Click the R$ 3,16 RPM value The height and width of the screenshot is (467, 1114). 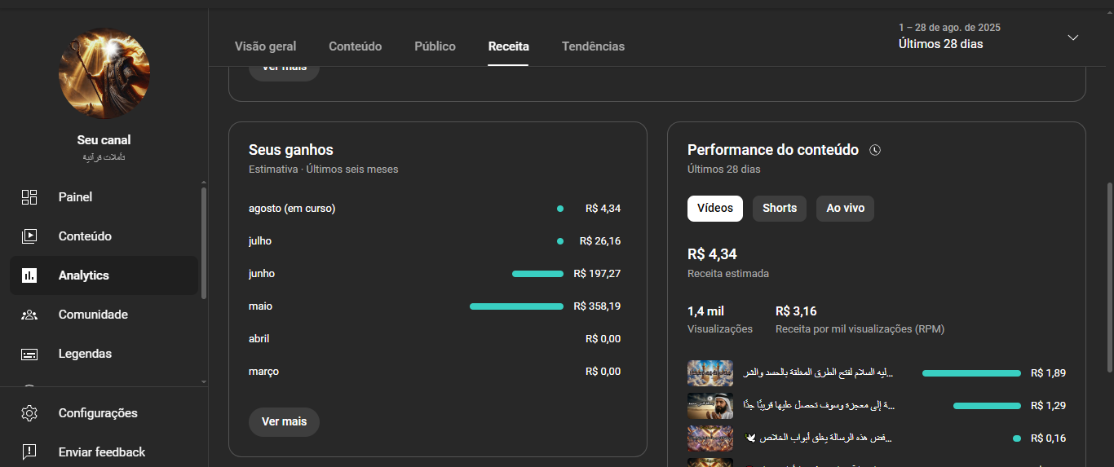[796, 311]
